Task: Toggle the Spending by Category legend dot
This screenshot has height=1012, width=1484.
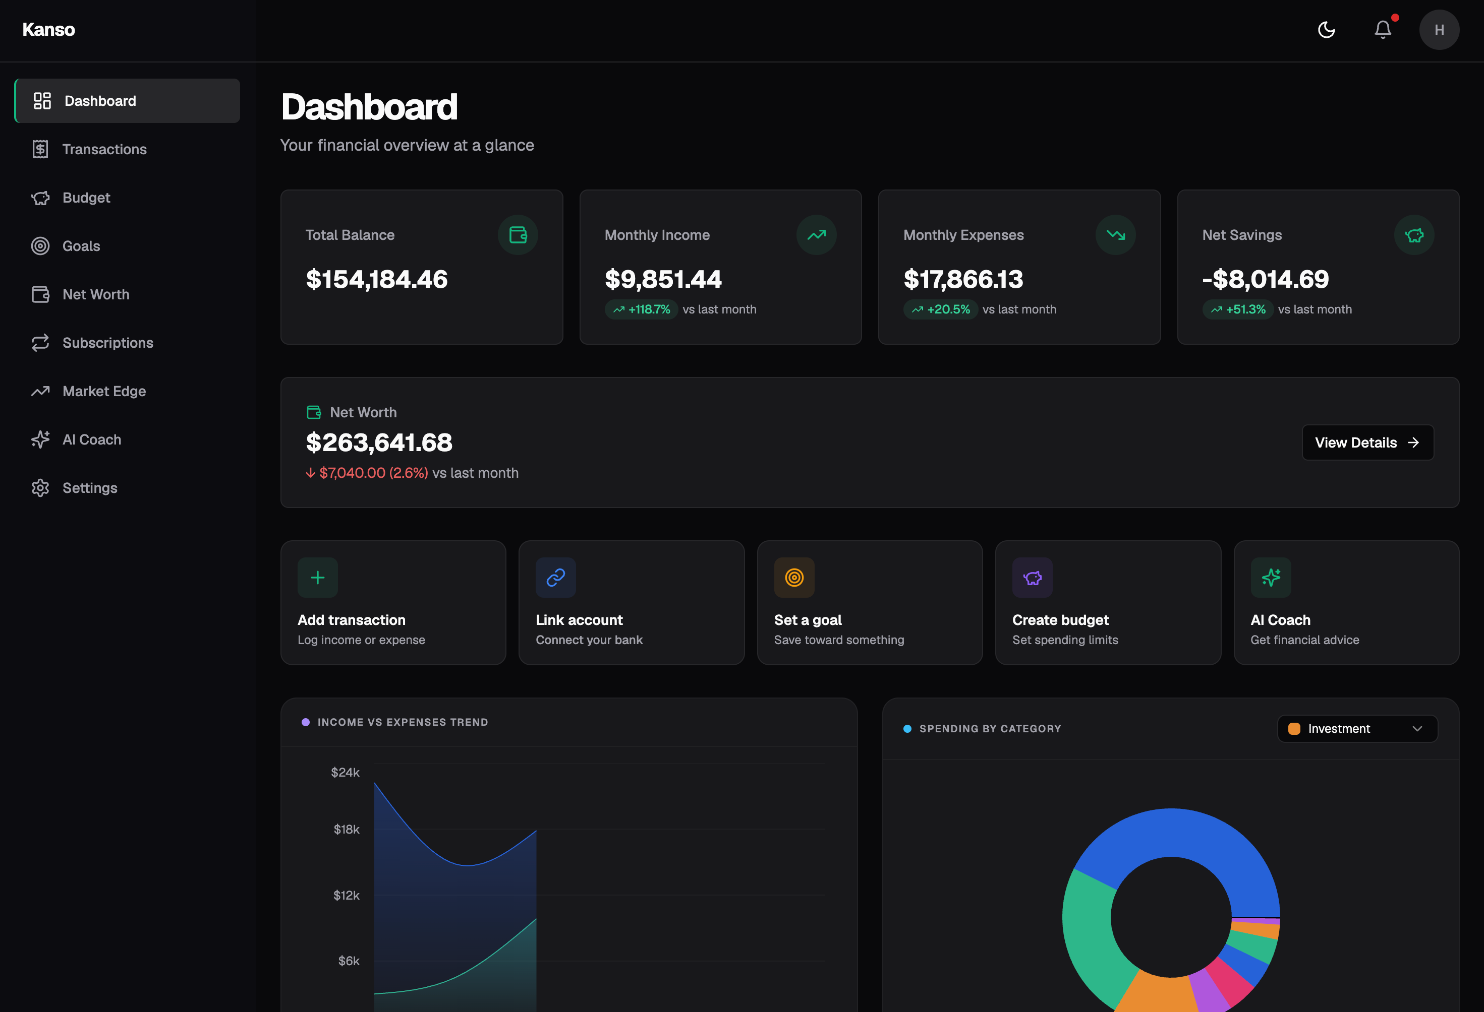Action: tap(907, 728)
